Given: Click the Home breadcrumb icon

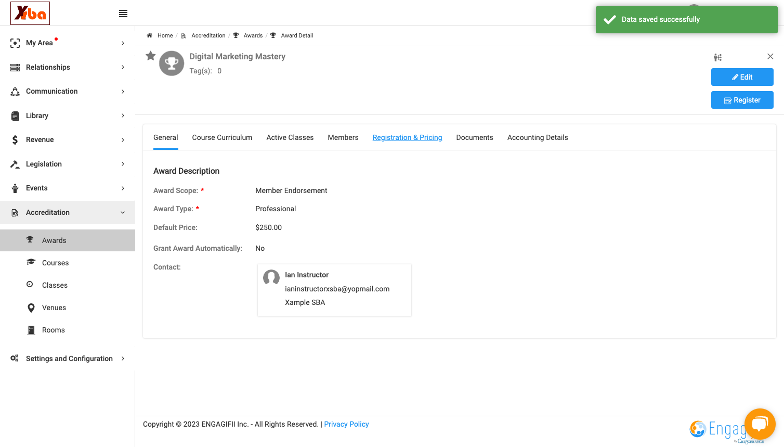Looking at the screenshot, I should pos(149,35).
